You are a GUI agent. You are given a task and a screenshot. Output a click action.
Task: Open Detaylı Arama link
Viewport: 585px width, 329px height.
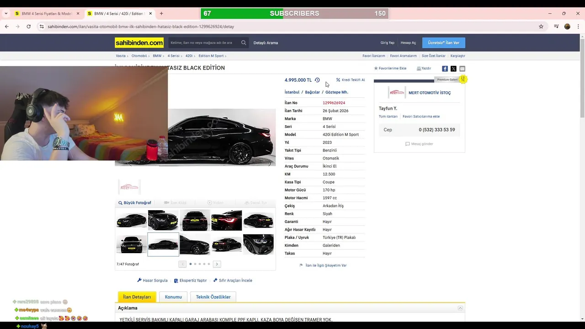coord(266,43)
